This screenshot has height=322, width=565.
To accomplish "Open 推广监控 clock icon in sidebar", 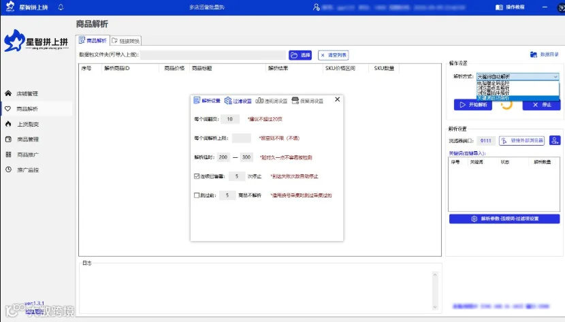I will pyautogui.click(x=8, y=170).
